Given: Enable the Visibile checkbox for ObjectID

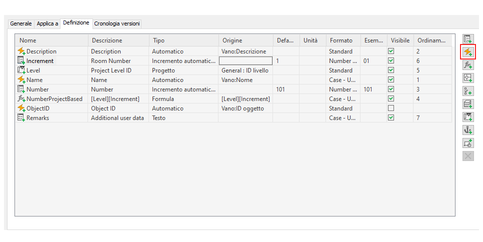Looking at the screenshot, I should (391, 108).
